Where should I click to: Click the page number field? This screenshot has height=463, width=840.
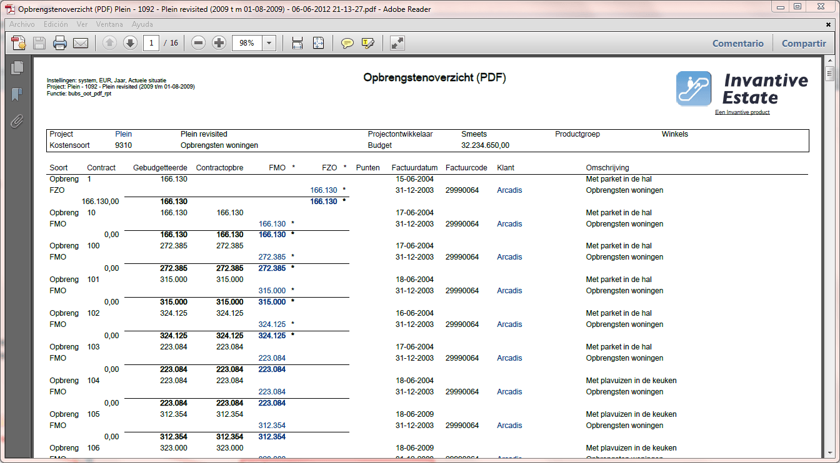(x=151, y=43)
